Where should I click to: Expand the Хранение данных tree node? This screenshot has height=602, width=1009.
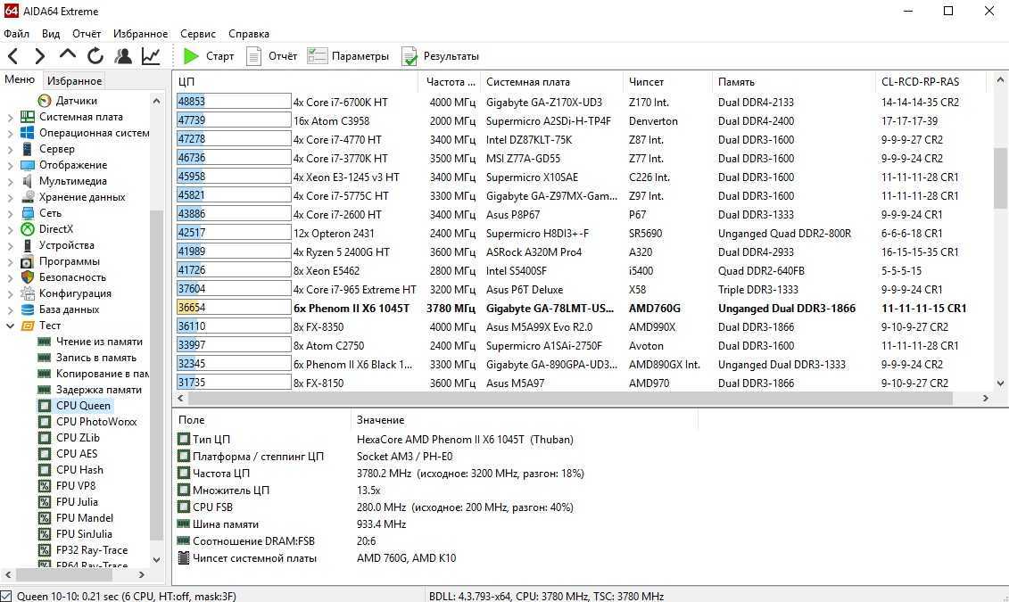click(11, 197)
